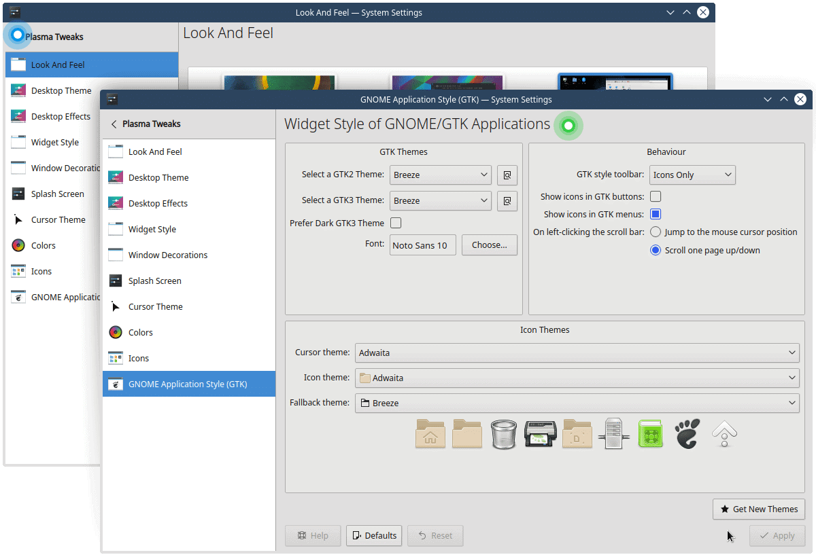Click the highlighted GNOME Application Style (GTK) foot icon
Screen dimensions: 816x557
(116, 384)
